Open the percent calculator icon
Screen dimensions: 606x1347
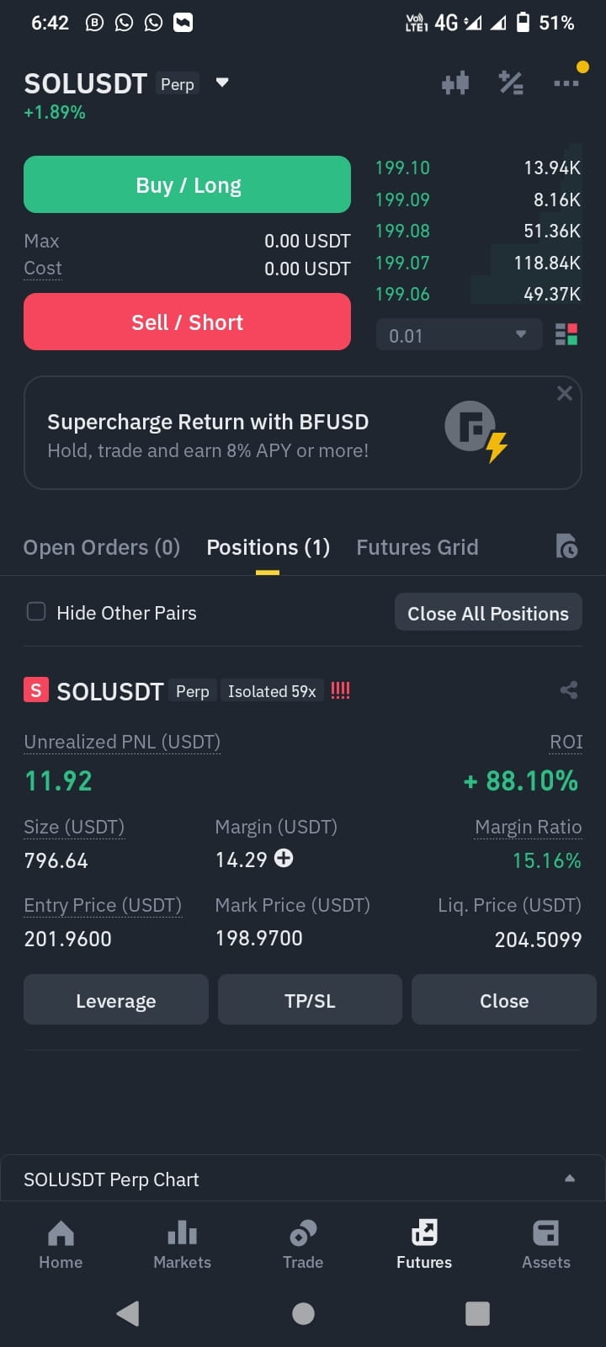point(511,83)
